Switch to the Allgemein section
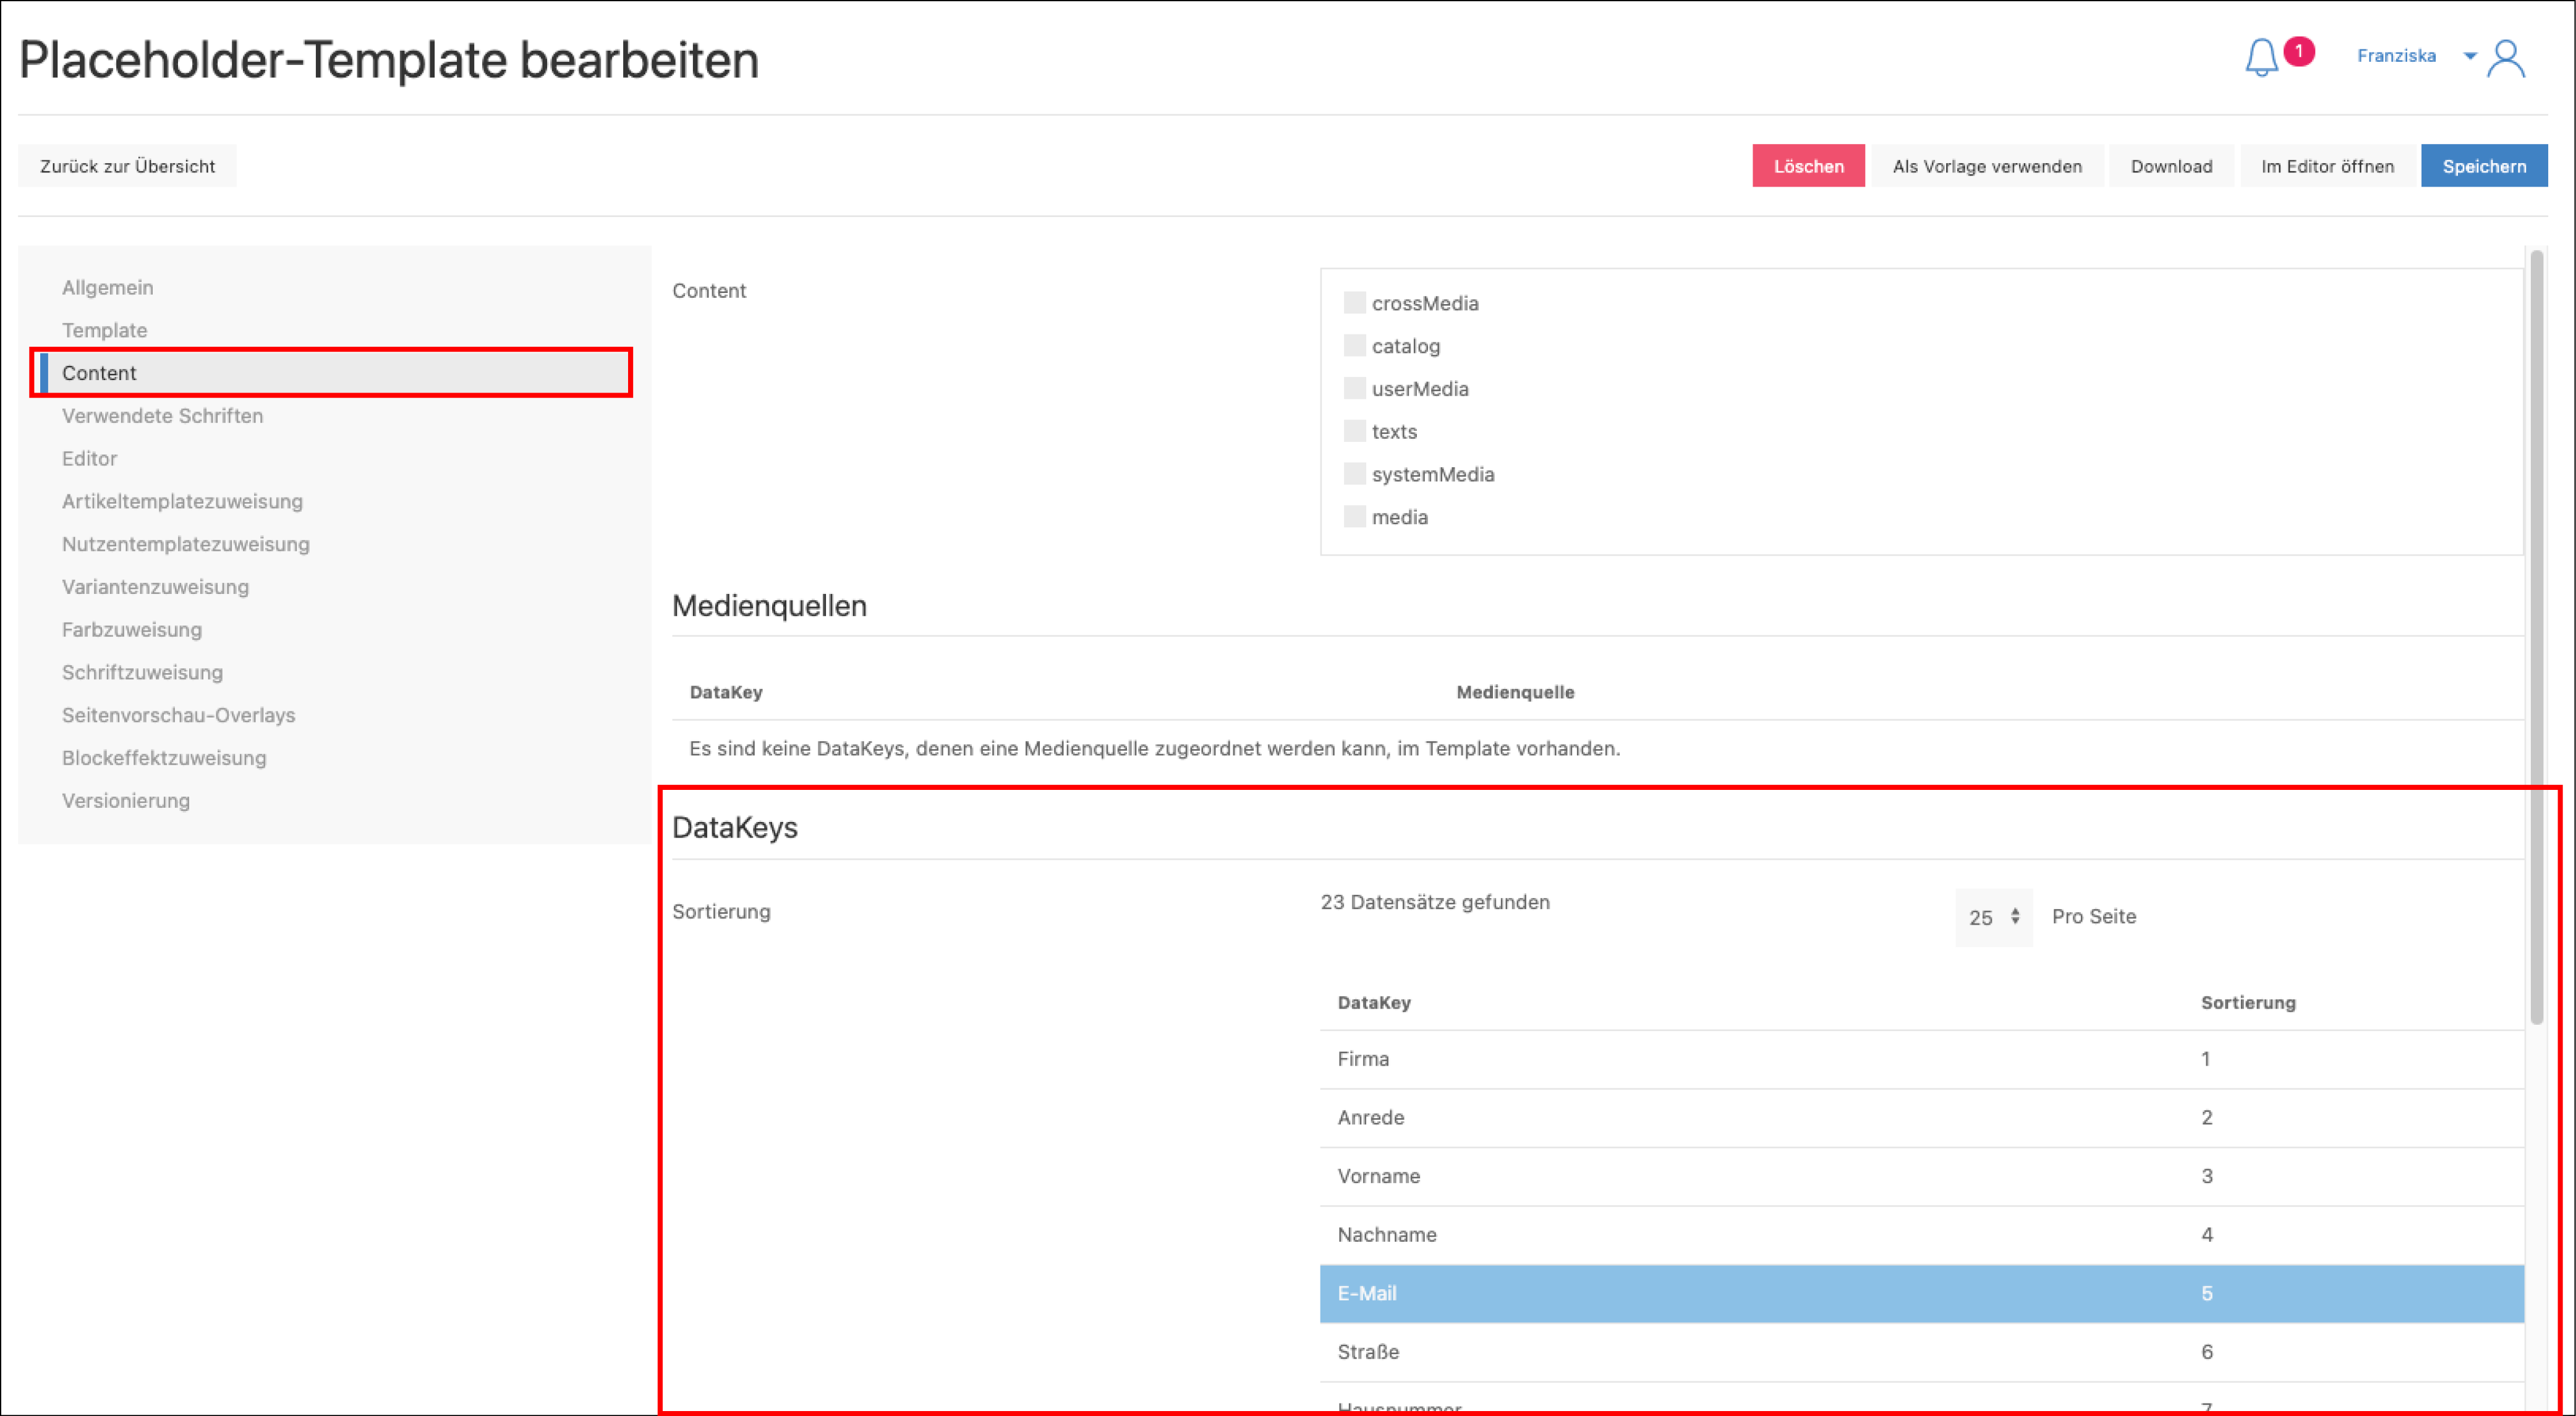2576x1416 pixels. tap(108, 288)
